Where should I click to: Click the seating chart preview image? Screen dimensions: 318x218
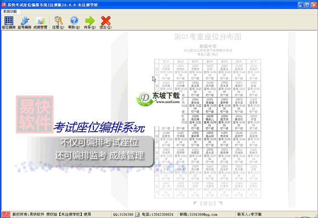tap(208, 128)
